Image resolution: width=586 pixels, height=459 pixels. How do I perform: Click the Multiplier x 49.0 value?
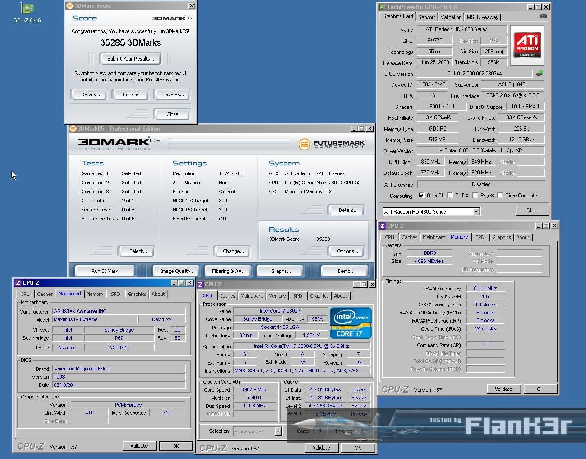tap(254, 398)
